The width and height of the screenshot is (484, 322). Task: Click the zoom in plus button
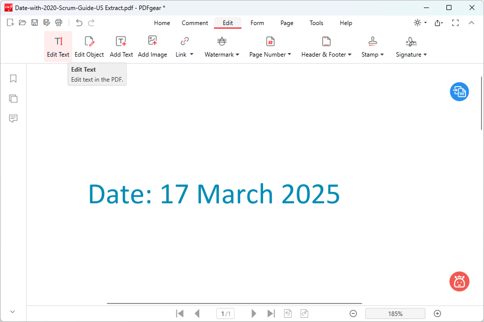pyautogui.click(x=437, y=313)
